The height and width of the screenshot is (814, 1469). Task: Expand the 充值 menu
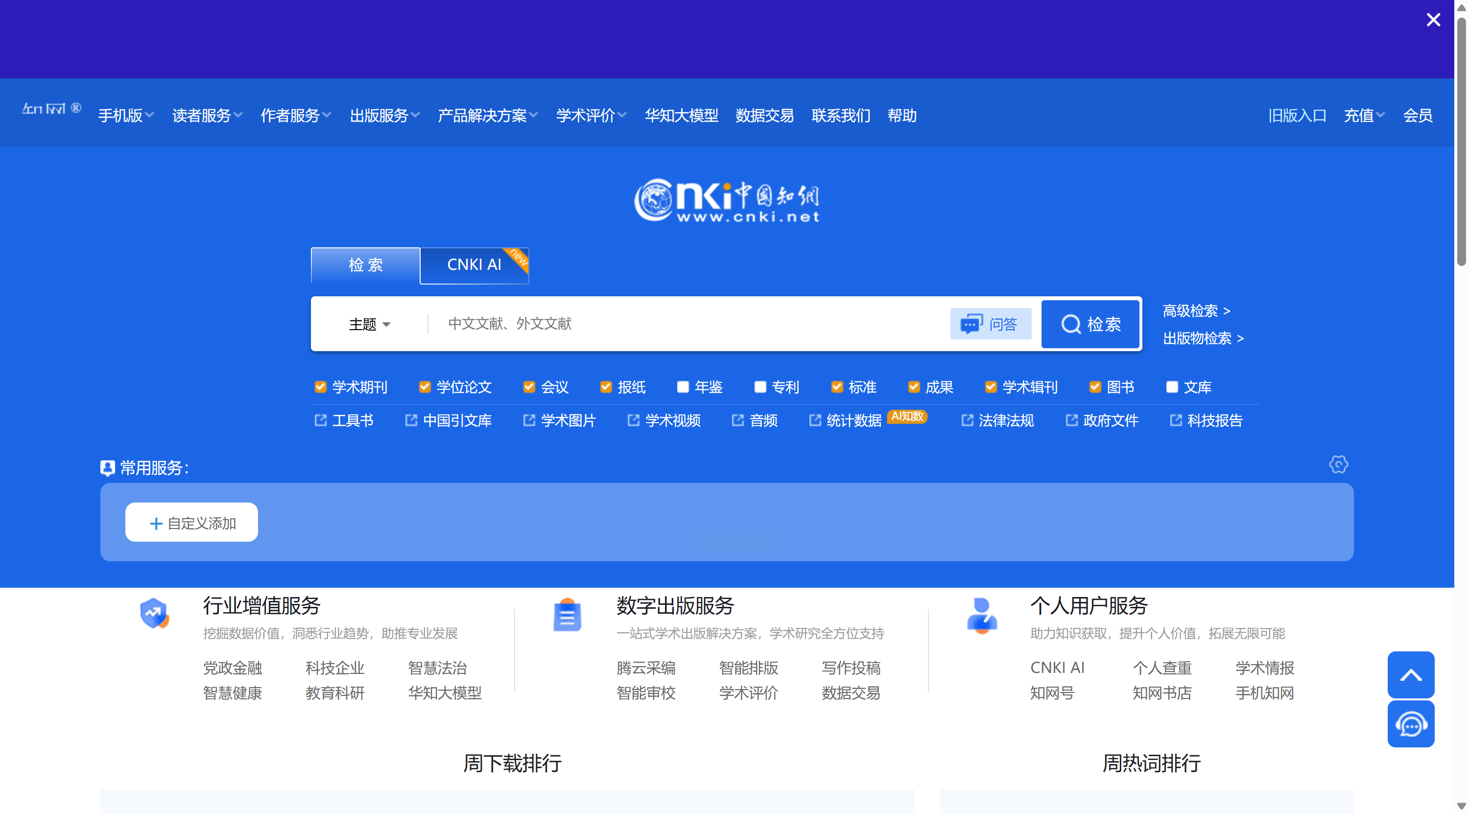click(x=1364, y=115)
